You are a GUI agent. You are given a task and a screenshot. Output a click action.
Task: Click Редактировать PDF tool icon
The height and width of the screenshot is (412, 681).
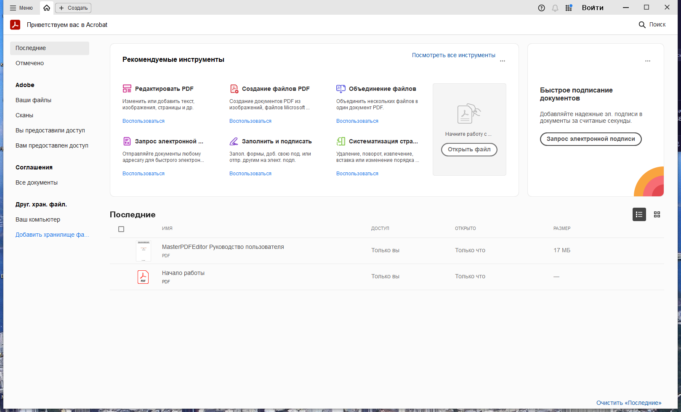(127, 89)
